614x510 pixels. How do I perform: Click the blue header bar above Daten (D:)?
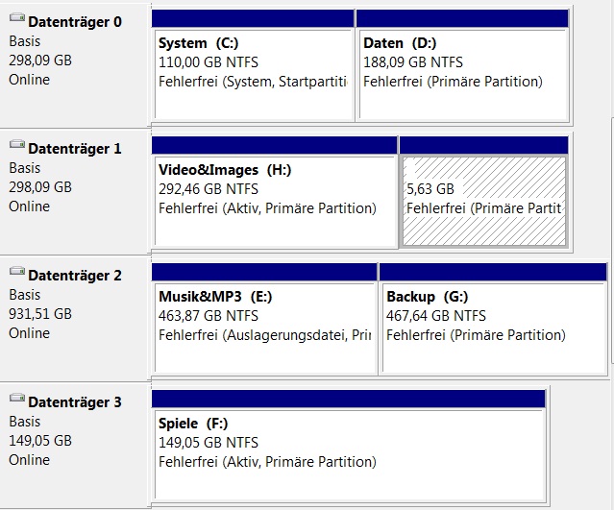461,18
